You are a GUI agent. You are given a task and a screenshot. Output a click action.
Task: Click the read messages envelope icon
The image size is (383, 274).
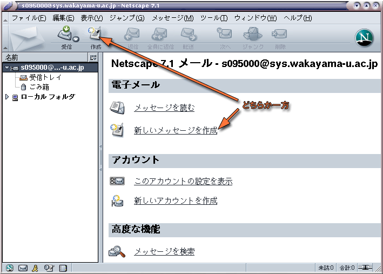117,108
